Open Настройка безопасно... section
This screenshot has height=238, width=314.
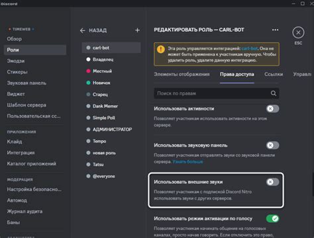(x=34, y=189)
